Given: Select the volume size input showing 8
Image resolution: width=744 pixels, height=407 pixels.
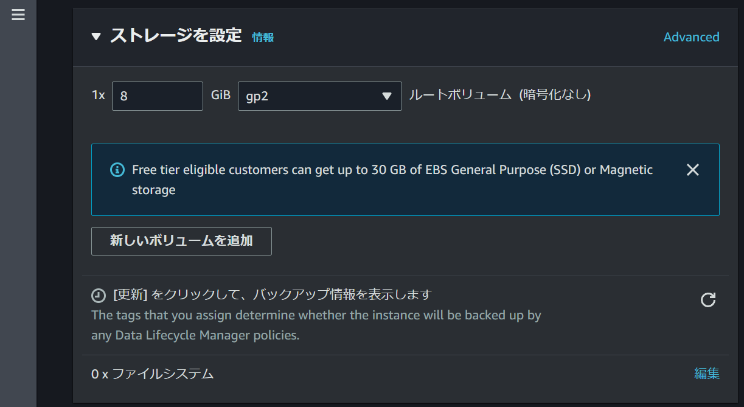Looking at the screenshot, I should (x=157, y=96).
